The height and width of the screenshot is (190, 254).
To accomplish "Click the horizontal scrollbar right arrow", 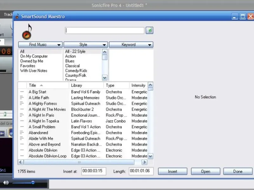I will point(144,162).
